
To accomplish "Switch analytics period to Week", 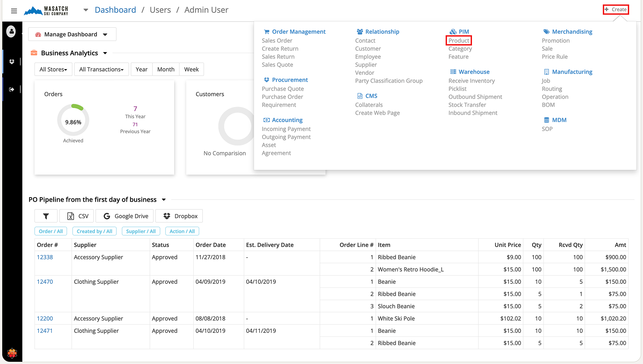I will 191,69.
